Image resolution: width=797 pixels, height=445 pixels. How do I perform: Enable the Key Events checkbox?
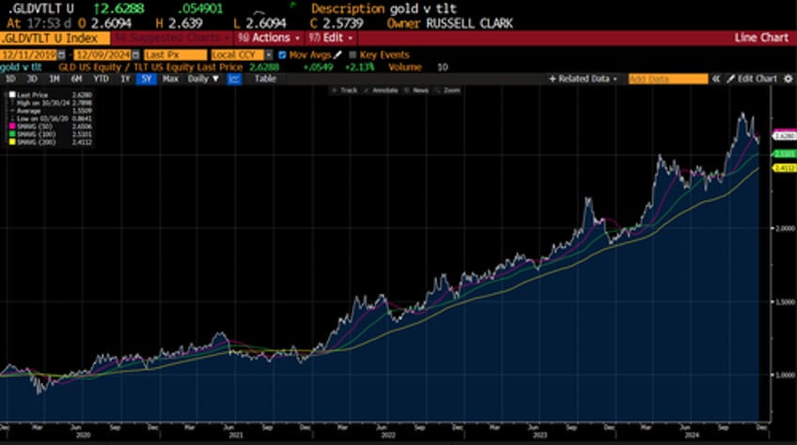pos(352,54)
